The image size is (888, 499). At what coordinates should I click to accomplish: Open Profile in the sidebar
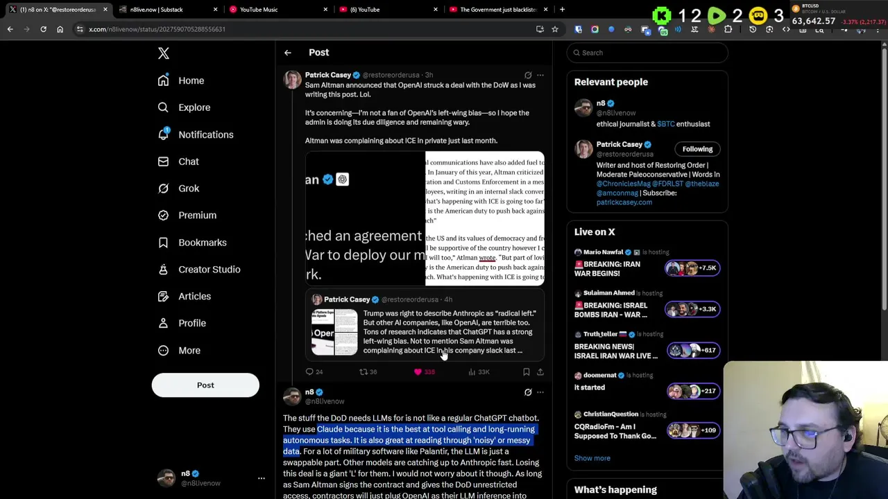pyautogui.click(x=182, y=323)
